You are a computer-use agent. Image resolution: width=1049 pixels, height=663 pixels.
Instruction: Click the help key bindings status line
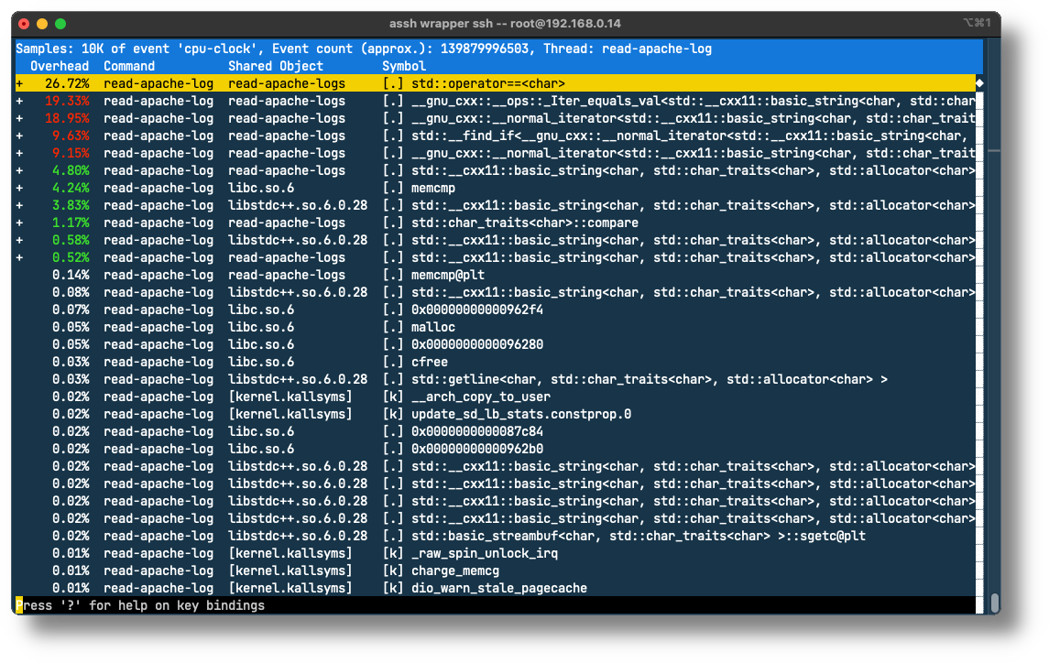click(x=140, y=605)
